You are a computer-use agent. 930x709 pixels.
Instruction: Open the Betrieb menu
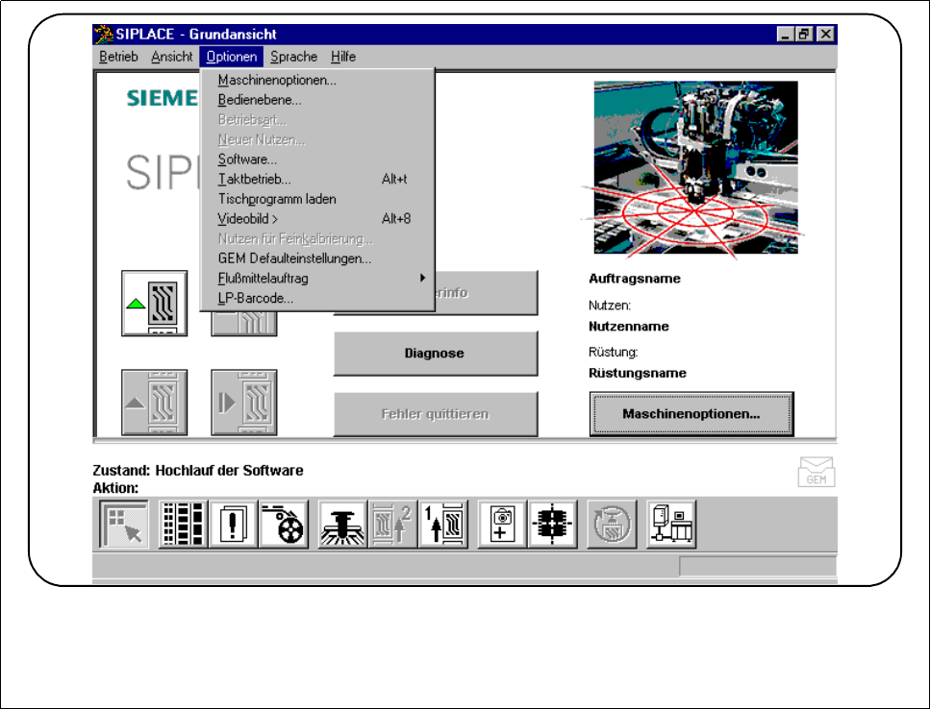coord(118,57)
